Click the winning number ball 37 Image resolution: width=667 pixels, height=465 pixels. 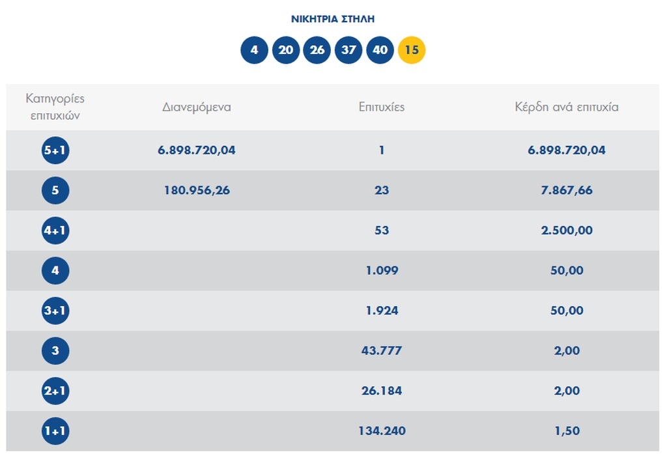[348, 50]
